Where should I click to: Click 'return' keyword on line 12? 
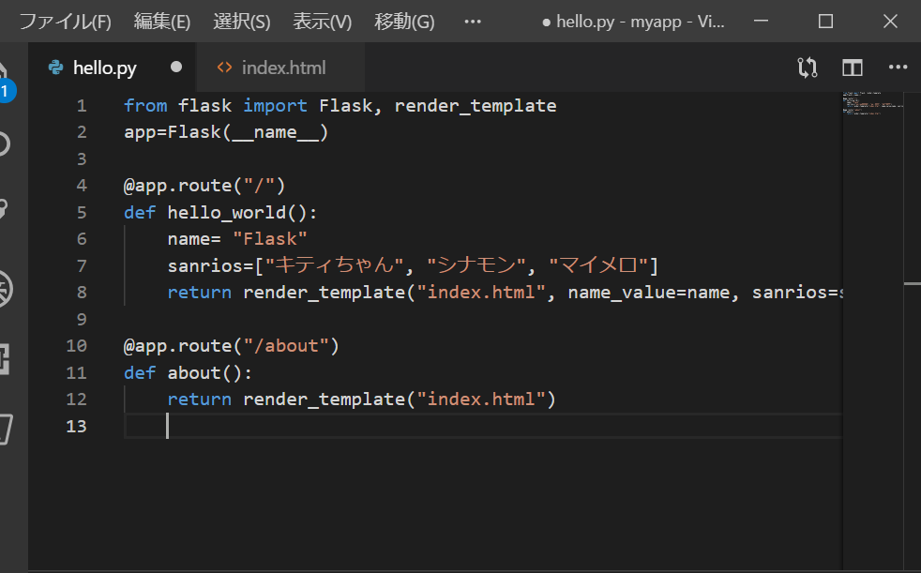(x=199, y=400)
